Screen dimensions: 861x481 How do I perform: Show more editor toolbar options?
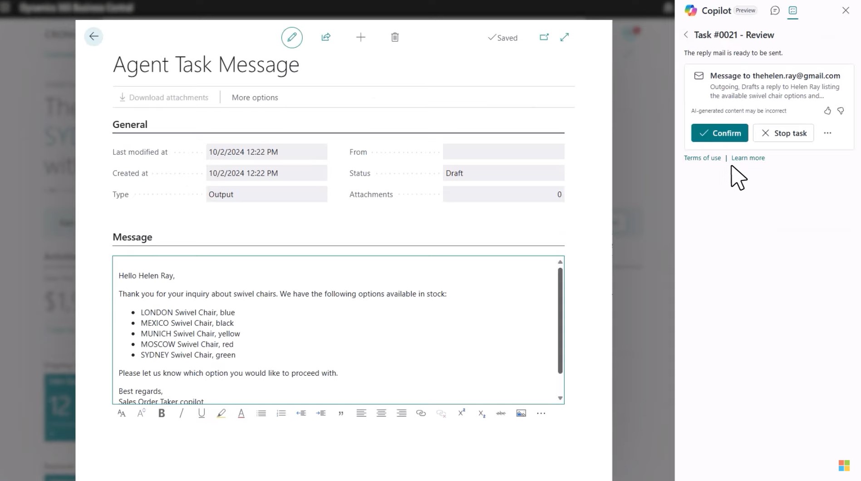[541, 413]
